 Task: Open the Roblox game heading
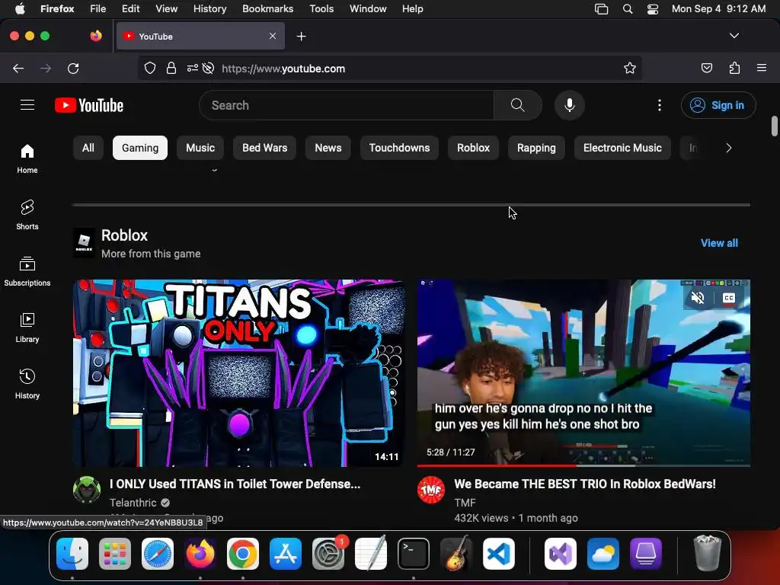[124, 235]
